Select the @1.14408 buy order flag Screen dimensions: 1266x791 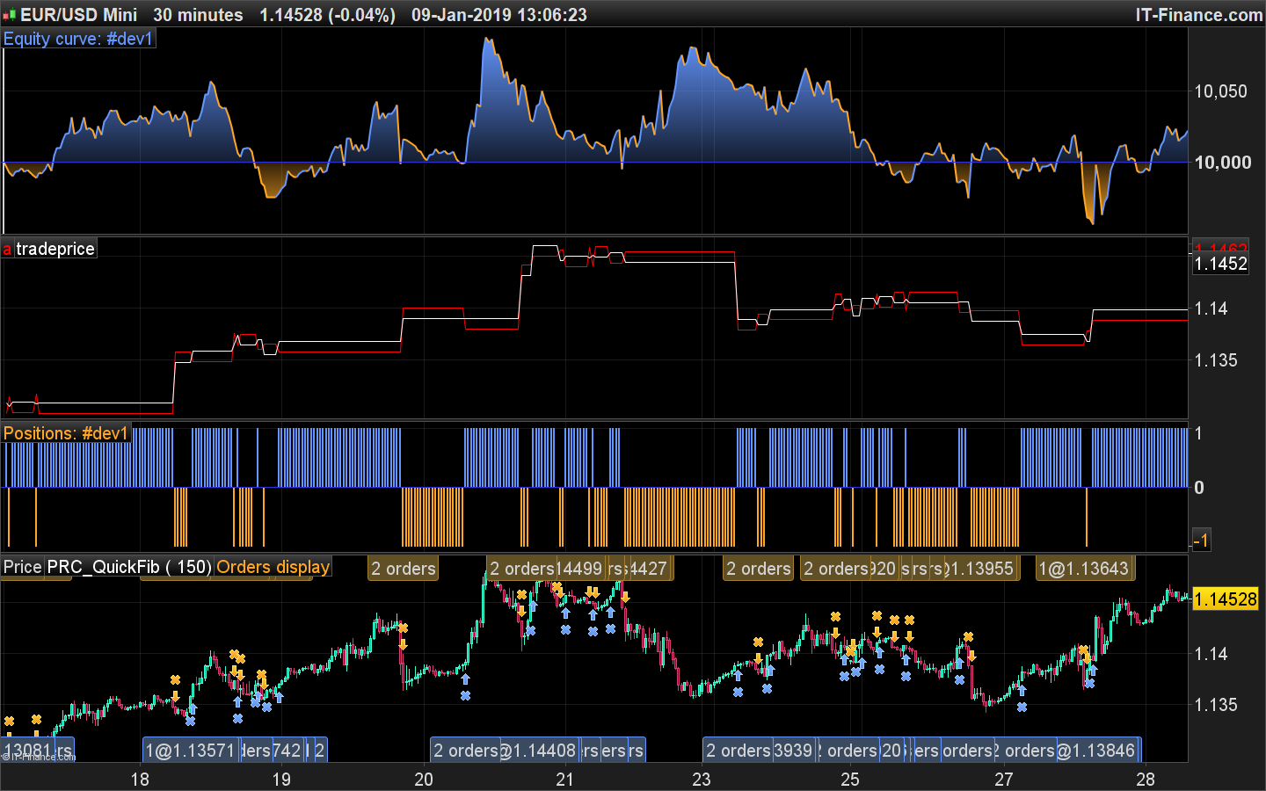click(538, 751)
